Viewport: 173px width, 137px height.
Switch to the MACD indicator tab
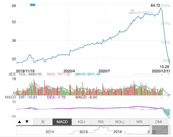62,122
